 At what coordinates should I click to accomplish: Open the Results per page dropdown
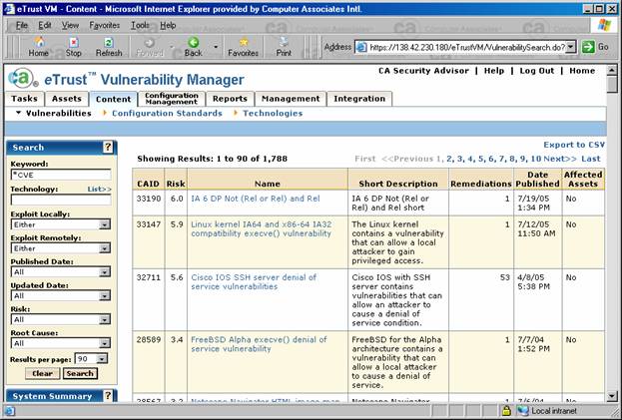point(104,358)
